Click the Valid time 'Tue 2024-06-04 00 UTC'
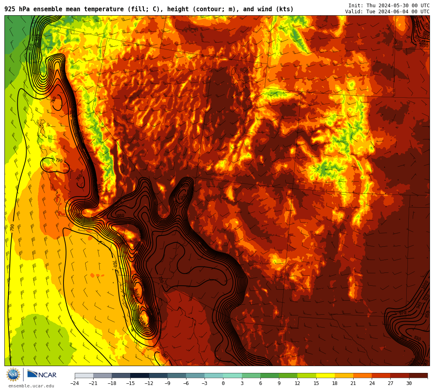This screenshot has height=391, width=434. [398, 12]
